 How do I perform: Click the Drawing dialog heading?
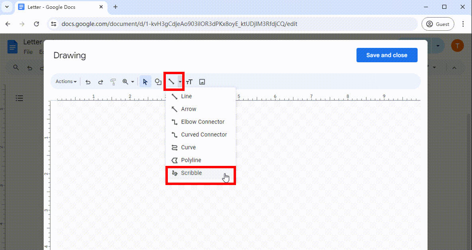point(69,55)
